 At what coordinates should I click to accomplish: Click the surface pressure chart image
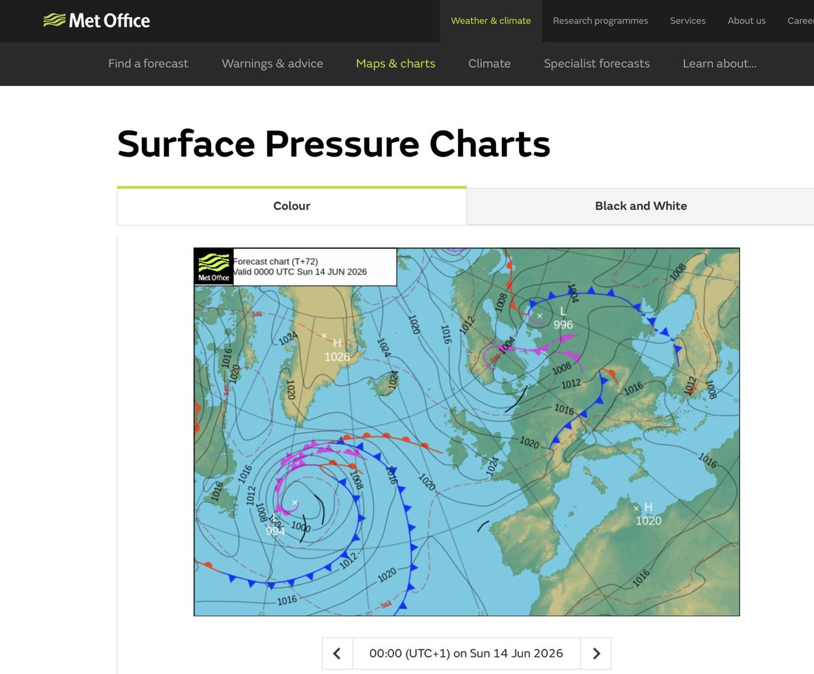[x=467, y=432]
